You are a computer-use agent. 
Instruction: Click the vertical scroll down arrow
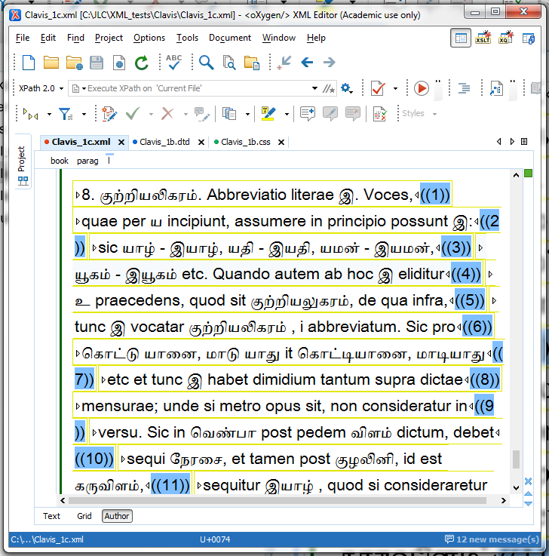click(x=516, y=488)
